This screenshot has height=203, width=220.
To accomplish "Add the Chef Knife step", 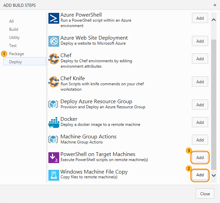I will [x=200, y=82].
